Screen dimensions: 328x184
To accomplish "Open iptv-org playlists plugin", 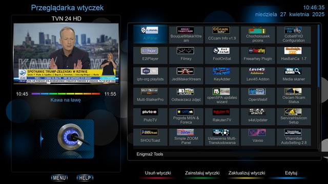I will click(150, 75).
